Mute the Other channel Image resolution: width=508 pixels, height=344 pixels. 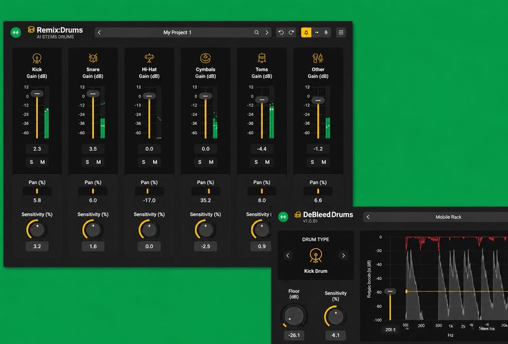click(324, 162)
